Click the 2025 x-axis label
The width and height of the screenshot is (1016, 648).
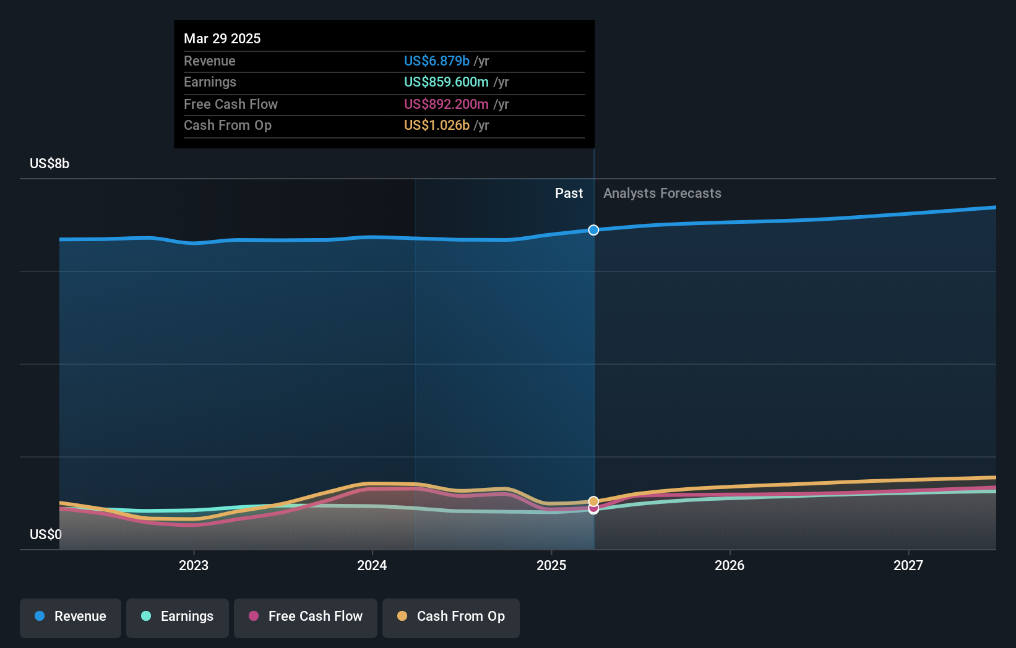551,565
